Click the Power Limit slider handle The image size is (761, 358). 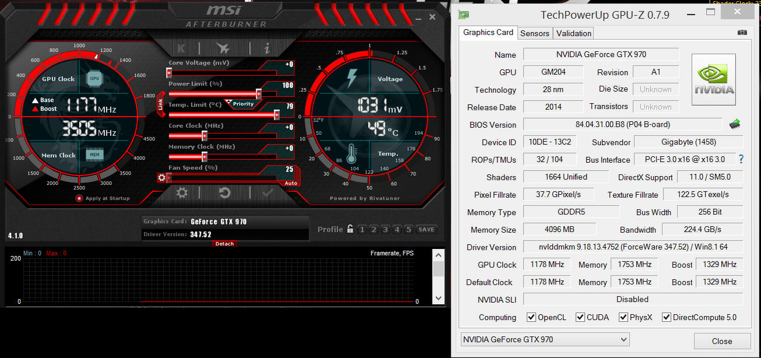click(258, 94)
